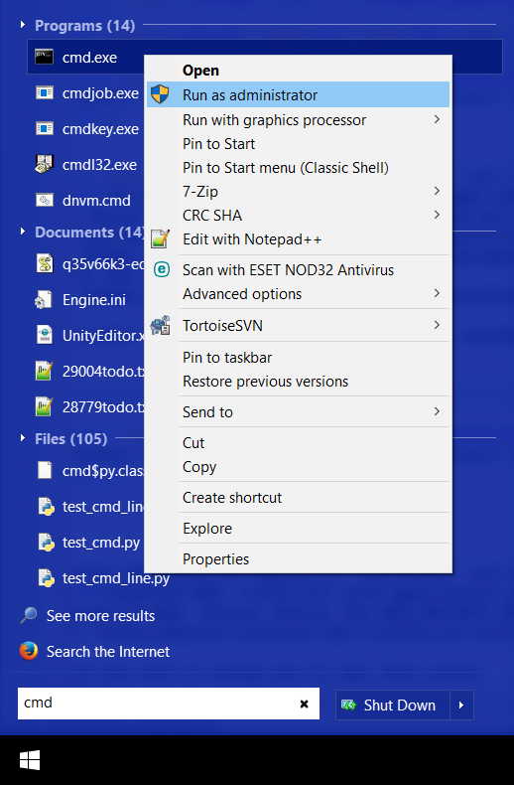Select Scan with ESET NOD32 Antivirus
514x785 pixels.
(x=298, y=270)
